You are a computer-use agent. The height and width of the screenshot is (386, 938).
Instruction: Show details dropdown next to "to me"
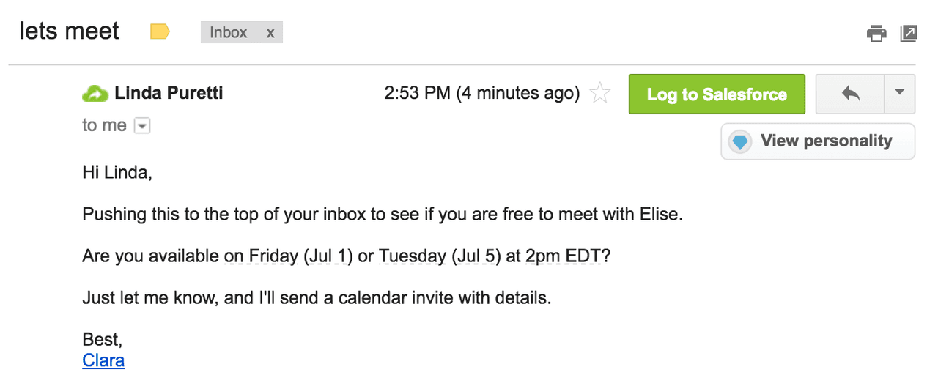pos(143,126)
